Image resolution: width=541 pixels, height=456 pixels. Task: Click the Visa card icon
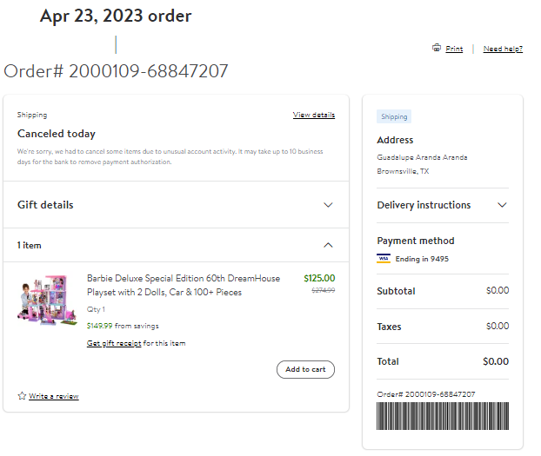[x=384, y=259]
